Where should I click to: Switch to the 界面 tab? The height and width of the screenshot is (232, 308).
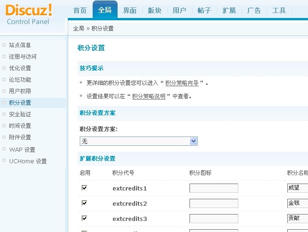click(130, 11)
